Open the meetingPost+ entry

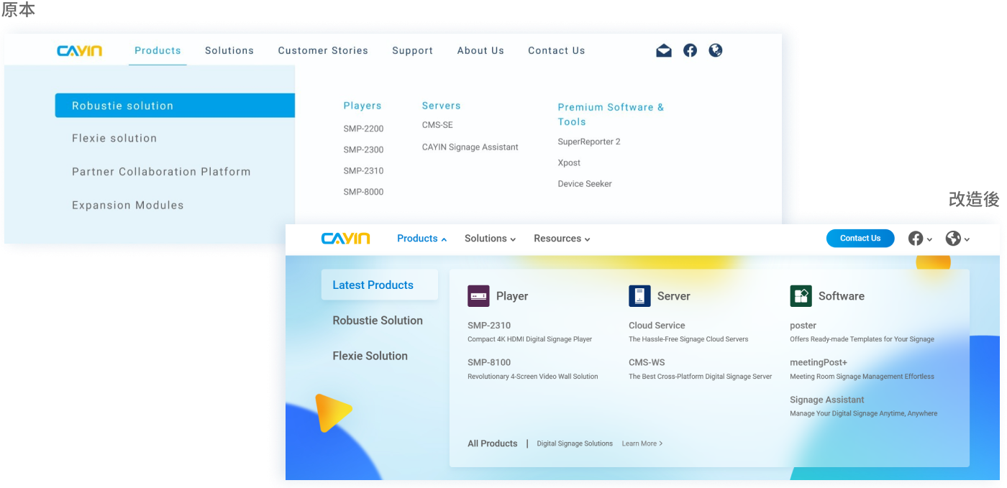point(862,369)
